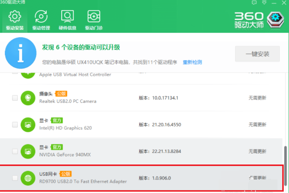Click the 官方 tag for Intel HD Graphics
Image resolution: width=289 pixels, height=193 pixels.
[57, 121]
